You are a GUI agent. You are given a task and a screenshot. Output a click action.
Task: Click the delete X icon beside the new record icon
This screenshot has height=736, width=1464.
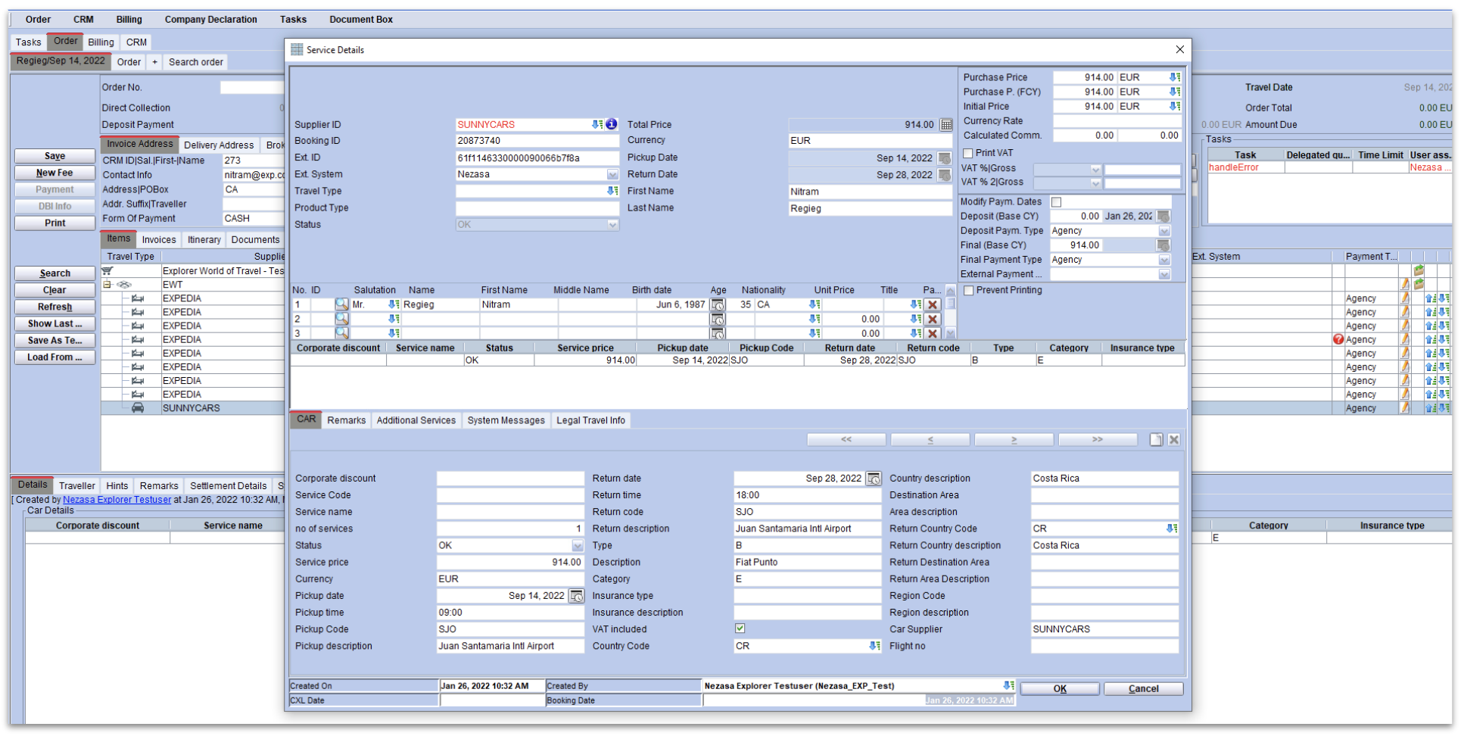(1174, 439)
